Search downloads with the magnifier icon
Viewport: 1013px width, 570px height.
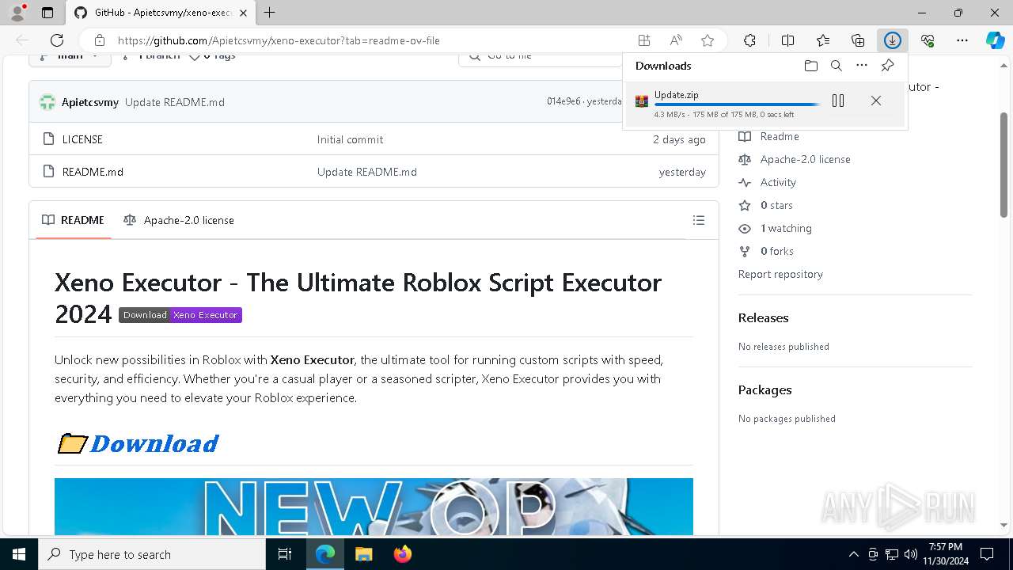tap(837, 66)
